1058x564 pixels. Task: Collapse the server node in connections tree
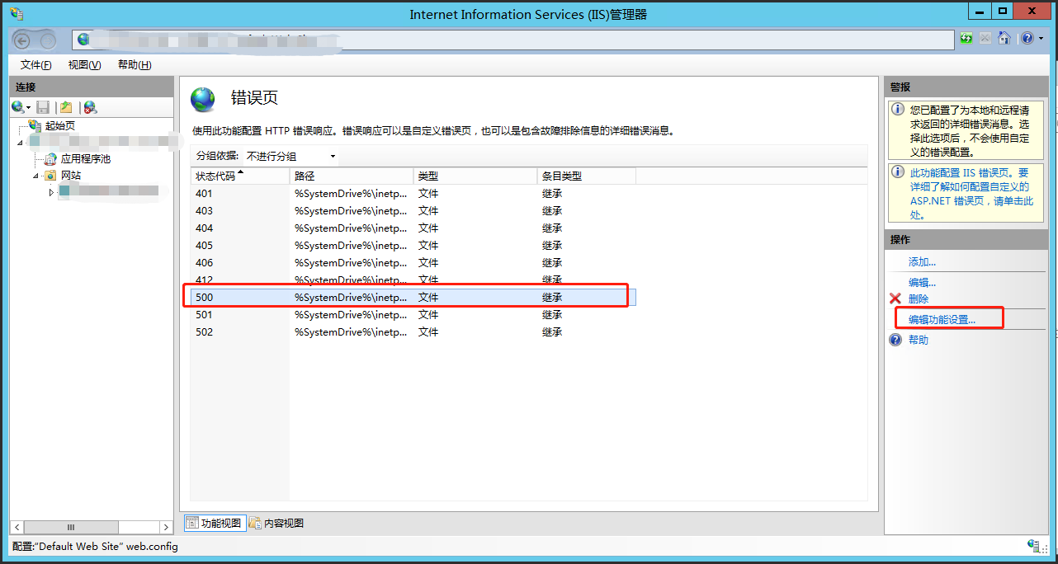[21, 143]
